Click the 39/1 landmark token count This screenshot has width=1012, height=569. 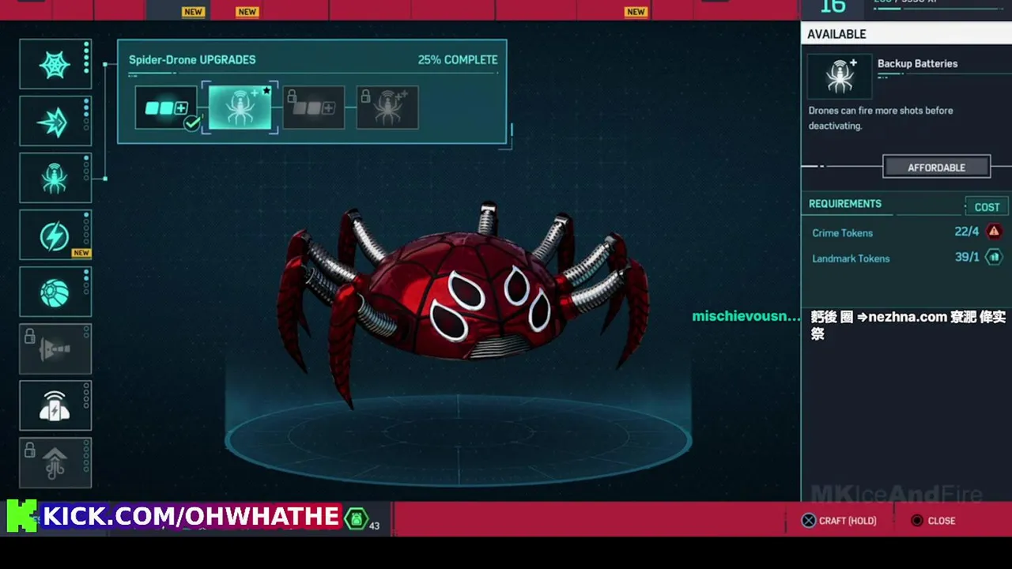point(966,257)
